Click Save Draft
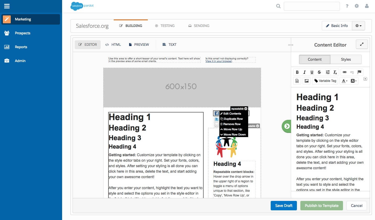 point(284,206)
